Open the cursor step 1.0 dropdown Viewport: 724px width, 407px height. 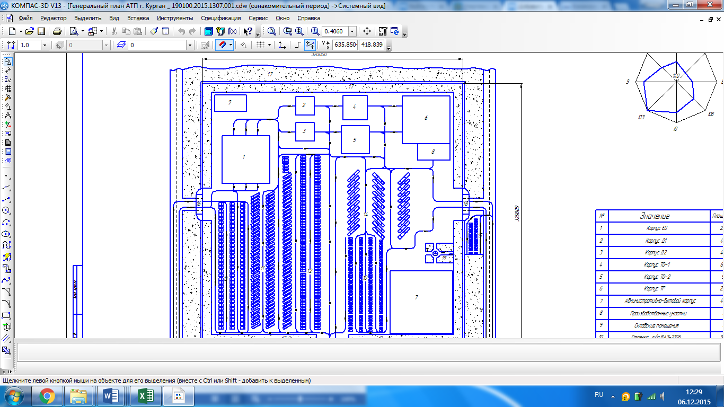[x=45, y=45]
